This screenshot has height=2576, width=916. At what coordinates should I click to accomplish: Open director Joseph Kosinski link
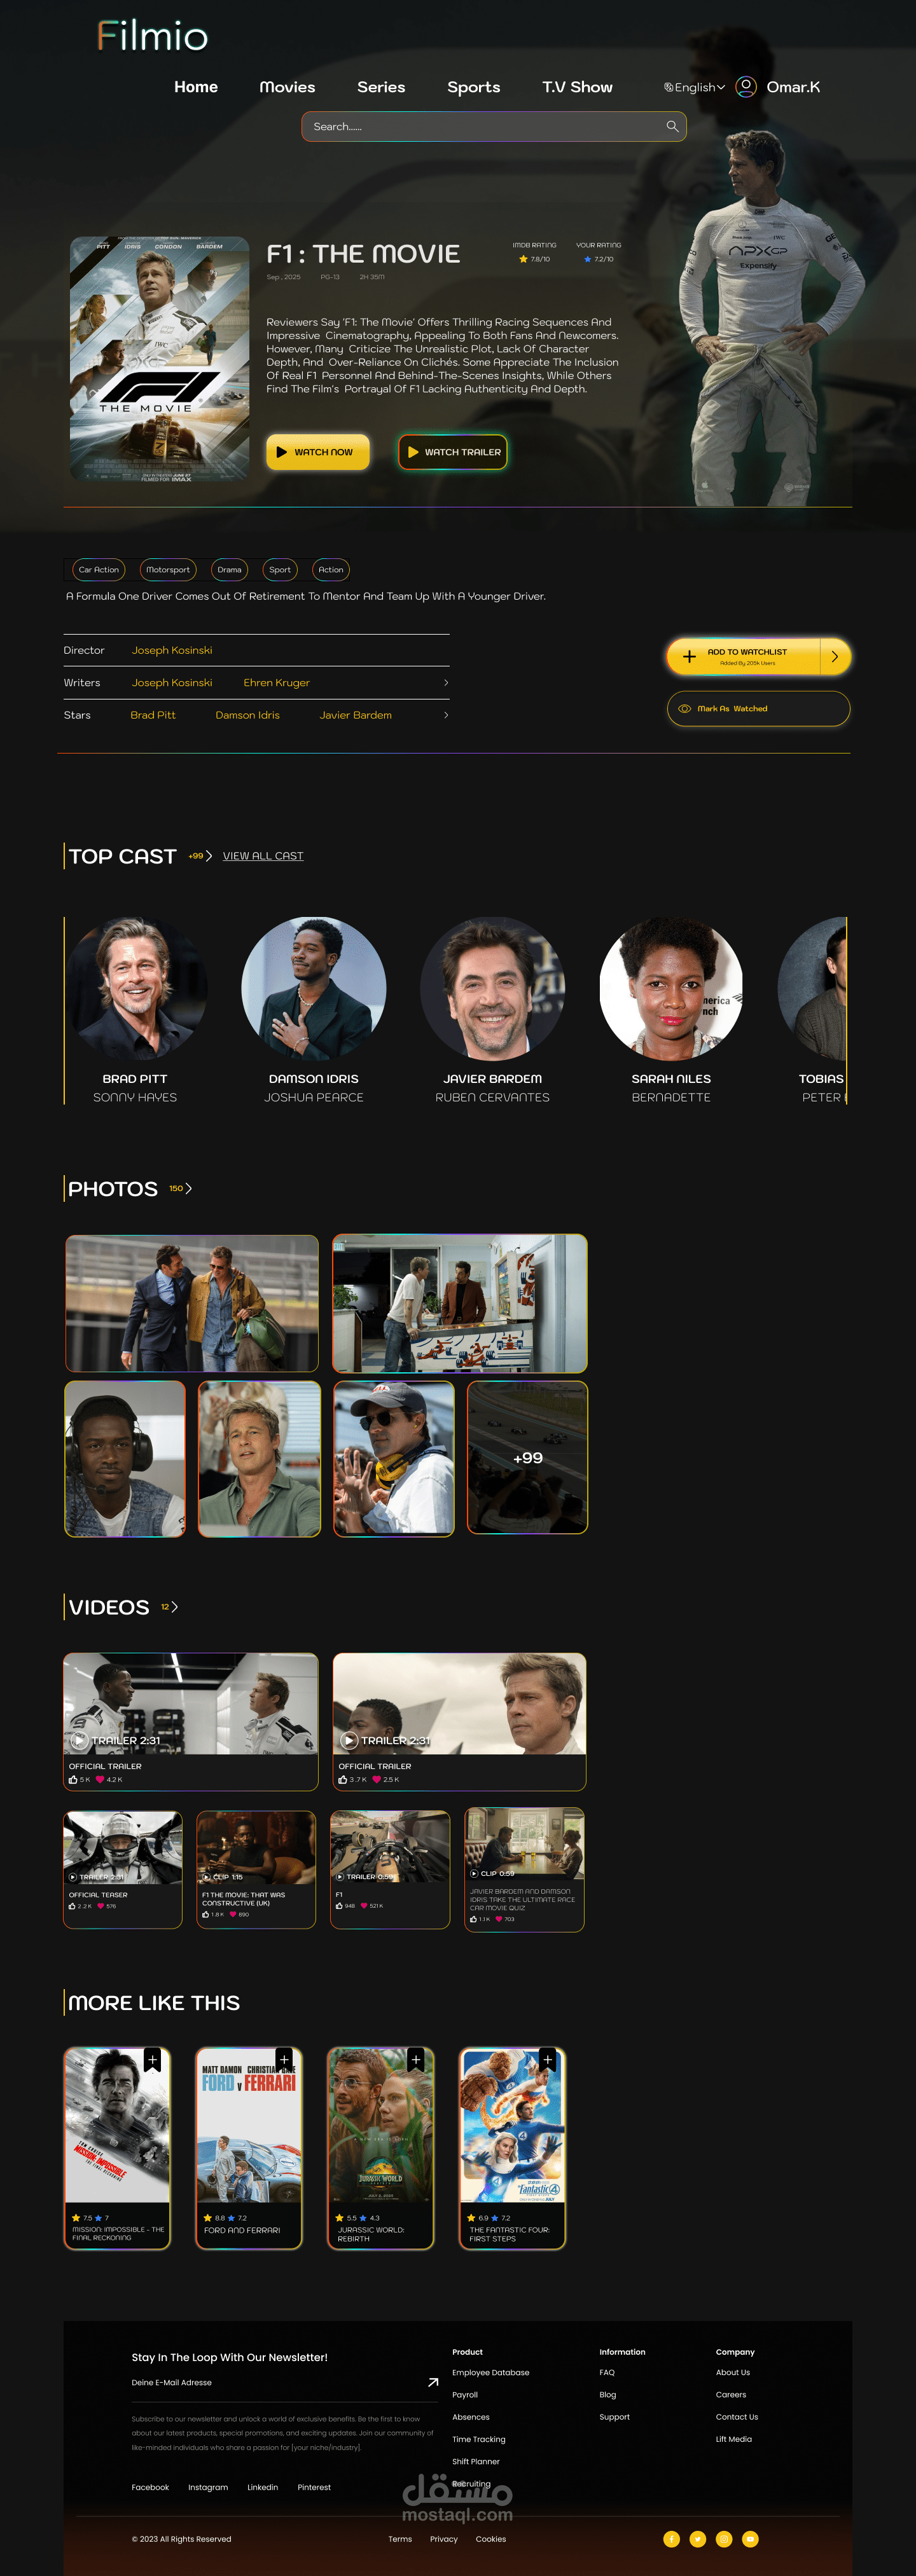[x=172, y=650]
